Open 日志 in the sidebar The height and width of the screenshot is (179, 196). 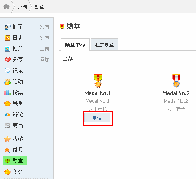click(18, 38)
